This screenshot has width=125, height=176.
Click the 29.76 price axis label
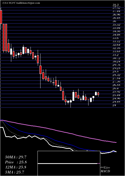[116, 65]
